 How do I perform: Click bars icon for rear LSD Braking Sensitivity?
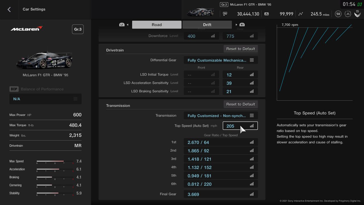(x=252, y=91)
